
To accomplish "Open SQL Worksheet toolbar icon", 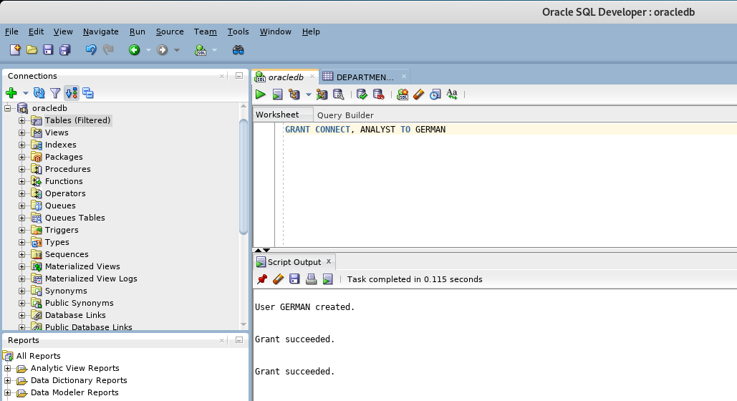I will point(201,50).
